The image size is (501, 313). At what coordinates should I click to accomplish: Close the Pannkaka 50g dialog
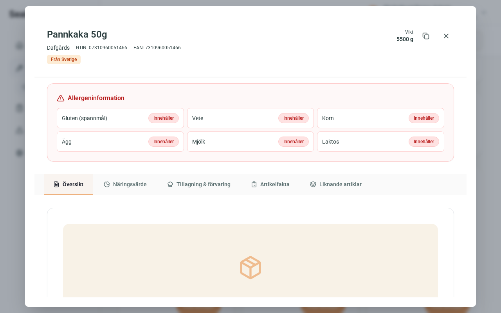pos(446,36)
